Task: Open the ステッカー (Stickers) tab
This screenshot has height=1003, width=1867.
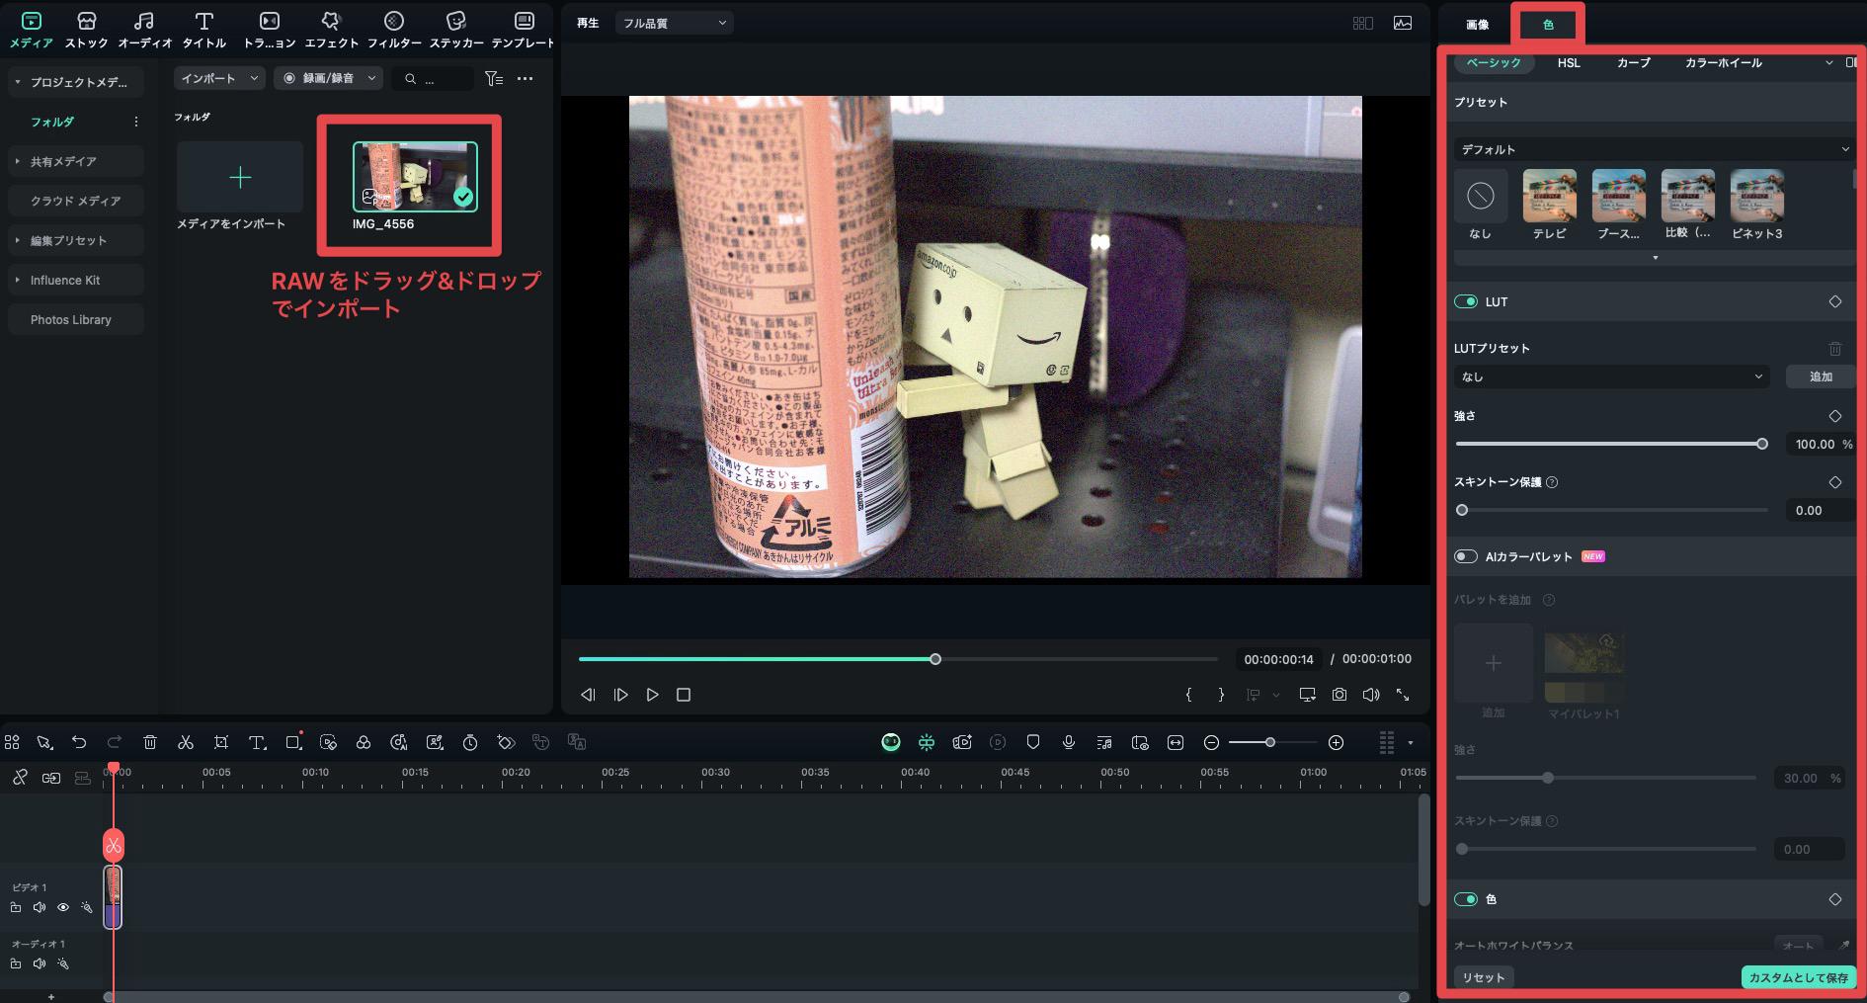Action: tap(456, 30)
